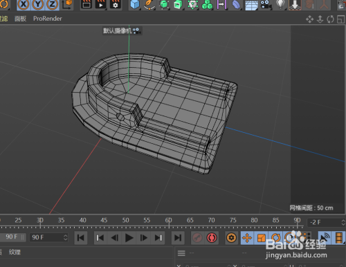Viewport: 346px width, 267px height.
Task: Click the record active objects key button
Action: 197,238
